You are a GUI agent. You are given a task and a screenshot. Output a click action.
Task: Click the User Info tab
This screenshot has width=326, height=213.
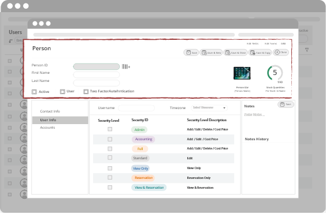(60, 120)
